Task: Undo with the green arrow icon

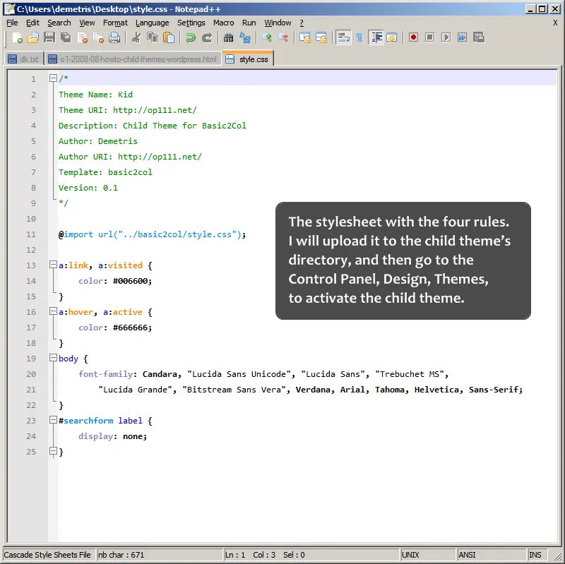Action: (x=190, y=37)
